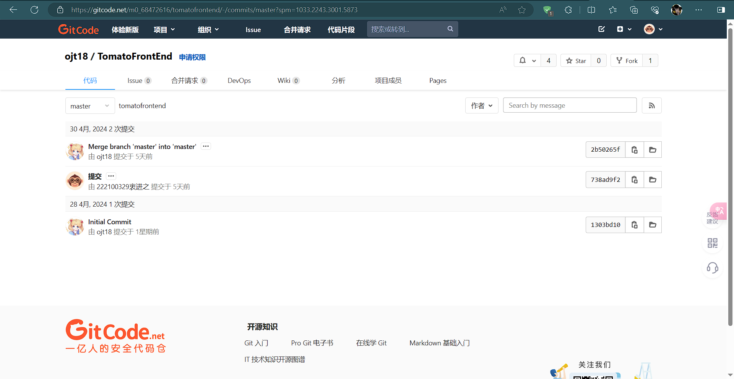Screen dimensions: 734x379
Task: Expand the user avatar menu
Action: coord(653,29)
